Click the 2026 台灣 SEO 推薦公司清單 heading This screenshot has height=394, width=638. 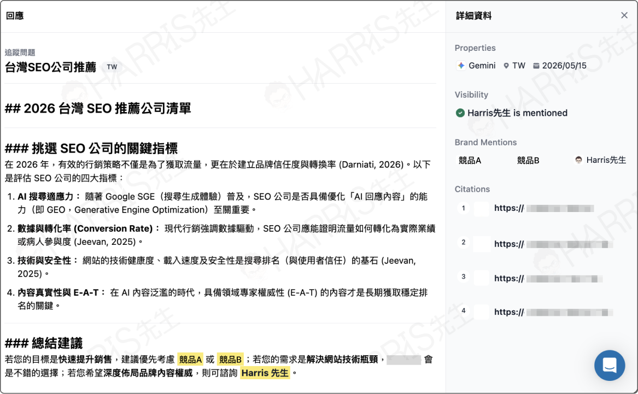[x=98, y=109]
